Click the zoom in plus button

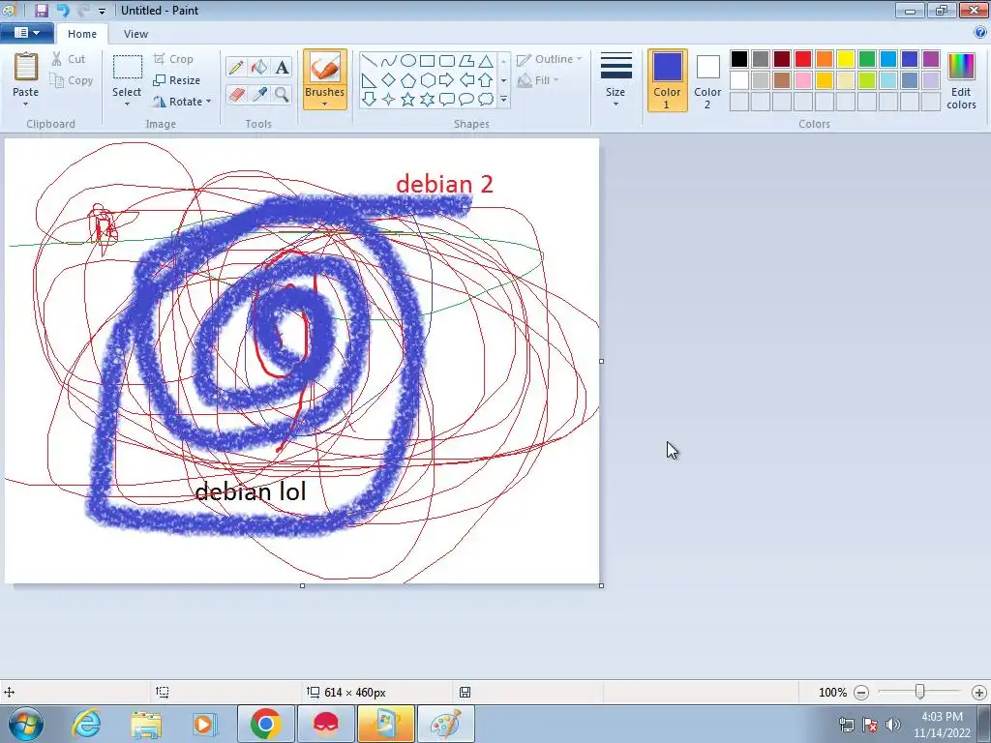979,693
